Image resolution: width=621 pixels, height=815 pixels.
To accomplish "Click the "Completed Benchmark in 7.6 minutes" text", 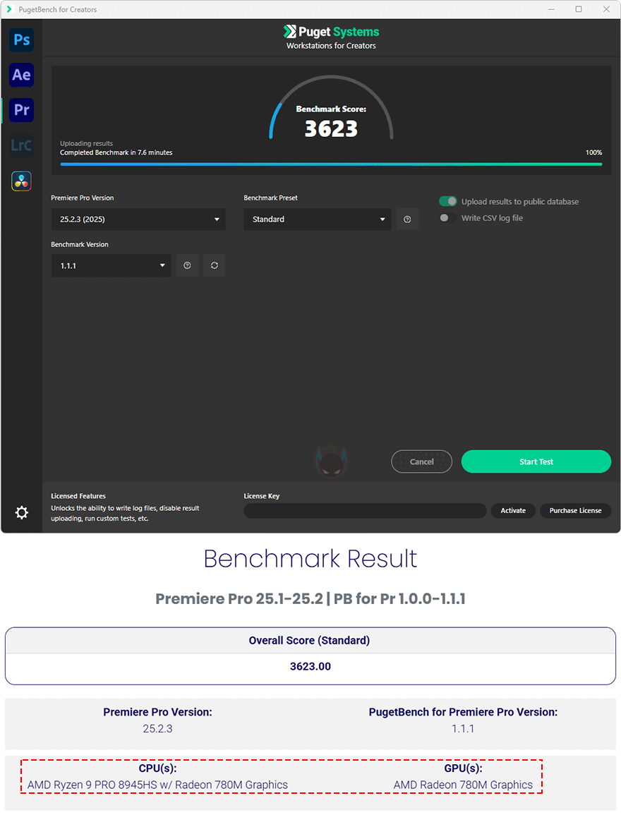I will click(x=116, y=152).
